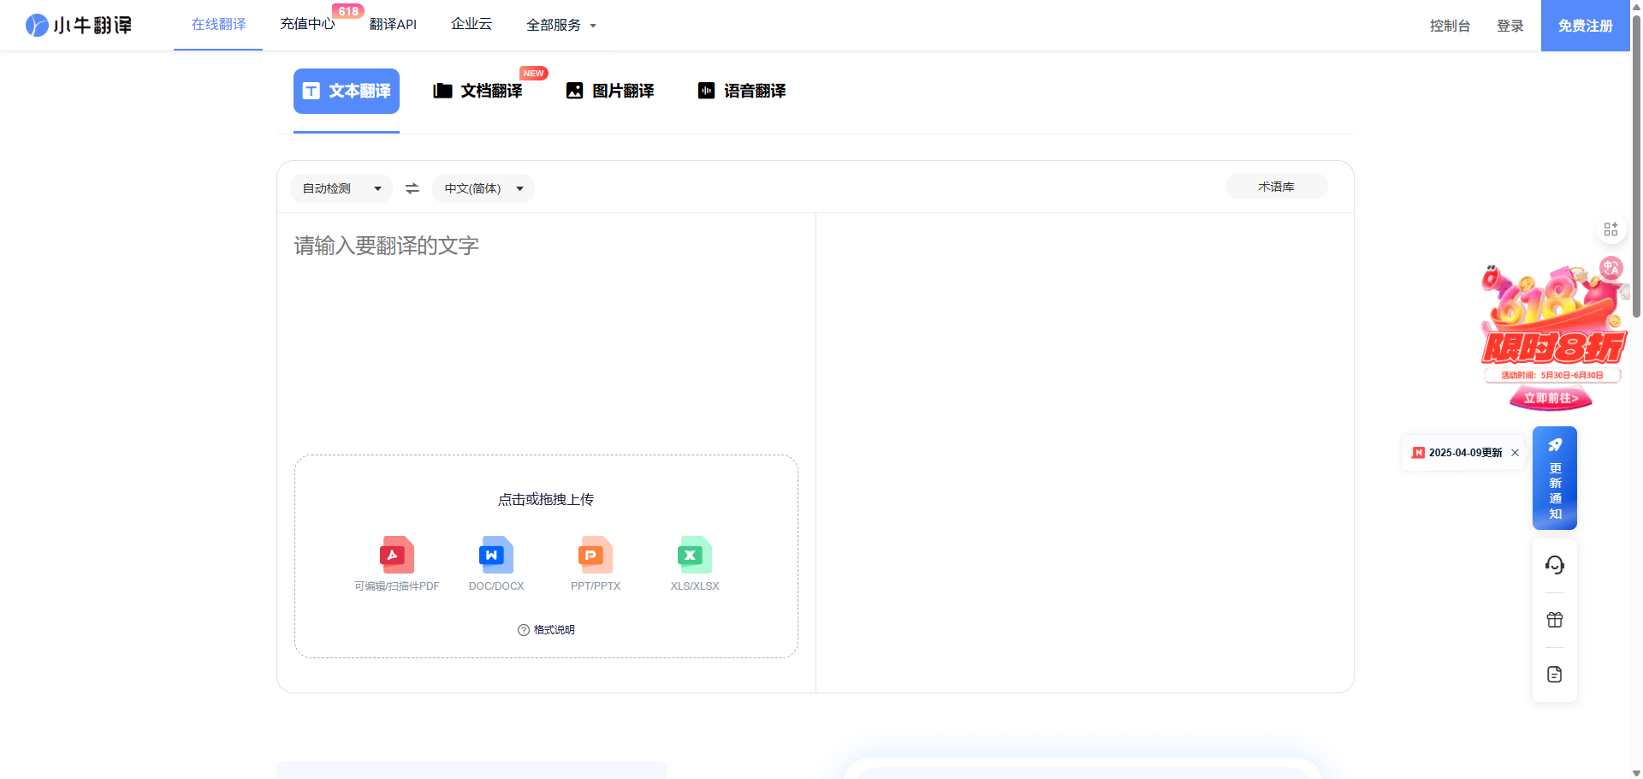1643x779 pixels.
Task: Click the PPT/PPTX PowerPoint file icon
Action: click(x=595, y=555)
